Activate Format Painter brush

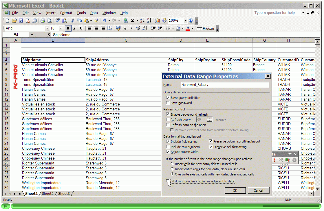click(x=96, y=21)
